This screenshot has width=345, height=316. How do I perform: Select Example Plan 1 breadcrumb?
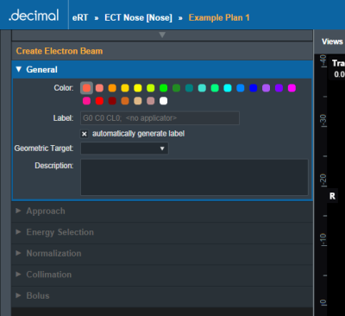[x=219, y=17]
